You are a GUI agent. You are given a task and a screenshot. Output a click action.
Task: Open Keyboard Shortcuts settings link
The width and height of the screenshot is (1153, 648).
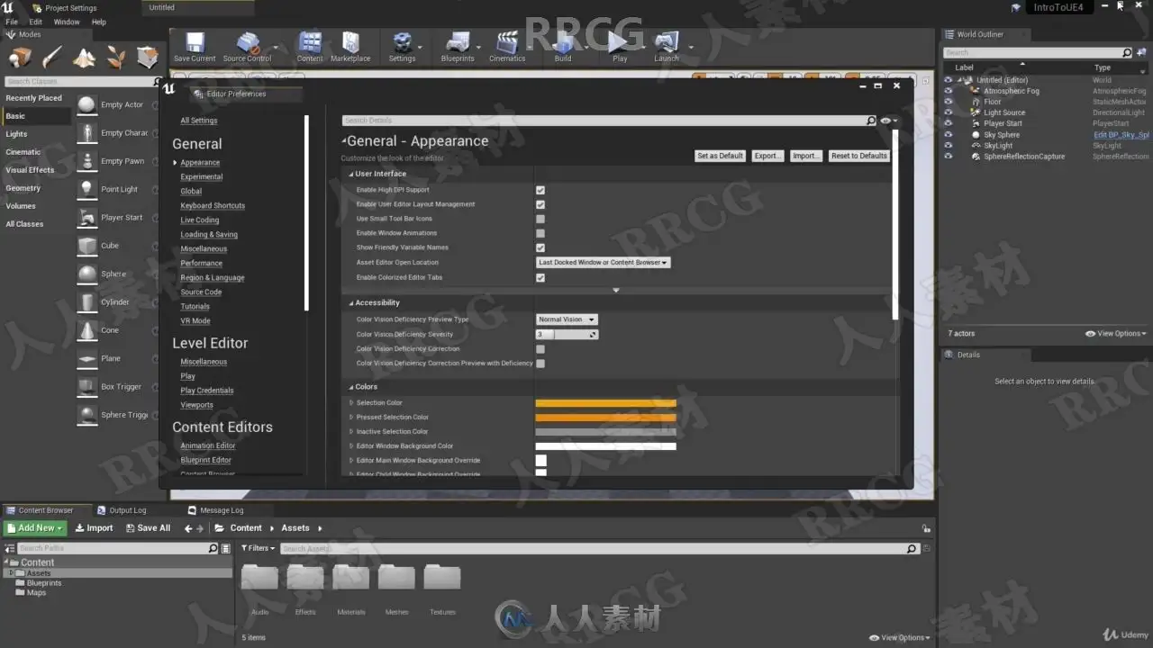(213, 206)
